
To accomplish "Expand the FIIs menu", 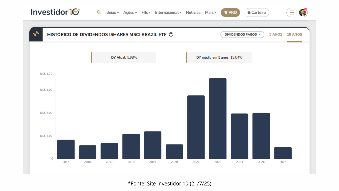I will 146,13.
